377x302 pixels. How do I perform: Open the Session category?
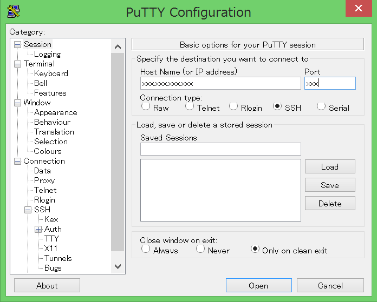(x=37, y=44)
